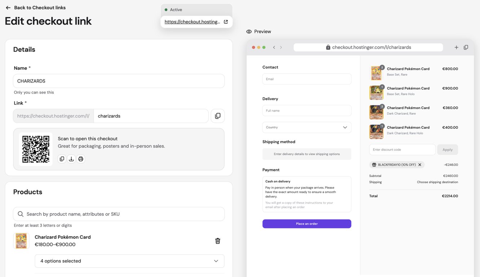Click the Name field containing CHARIZARDS
This screenshot has width=480, height=277.
pyautogui.click(x=119, y=81)
